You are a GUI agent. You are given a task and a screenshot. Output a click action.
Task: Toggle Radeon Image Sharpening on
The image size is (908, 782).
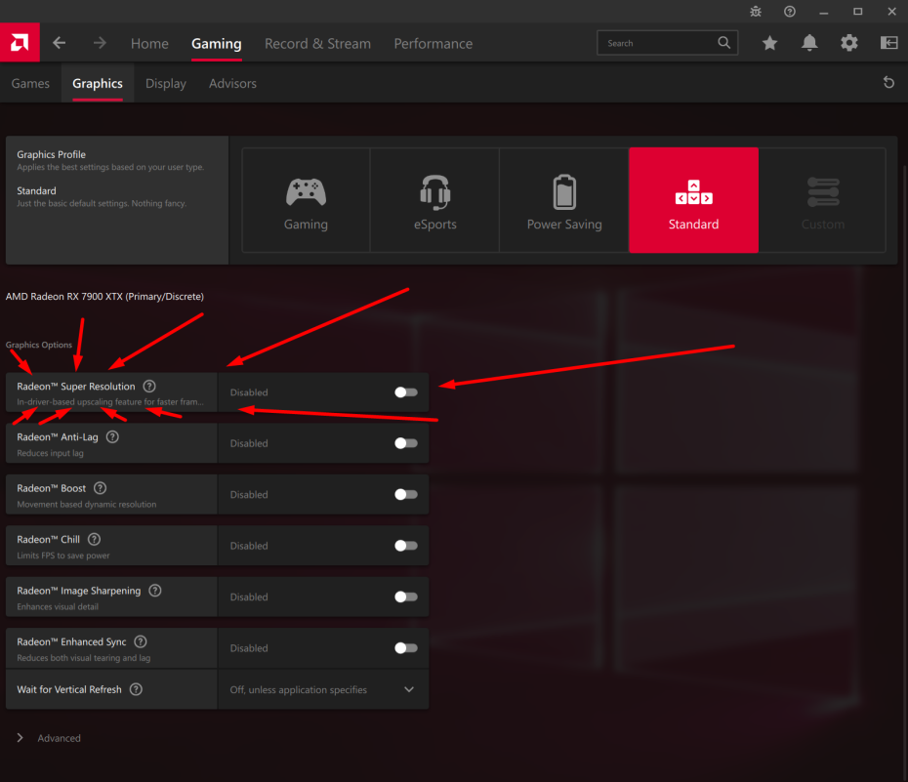[405, 597]
